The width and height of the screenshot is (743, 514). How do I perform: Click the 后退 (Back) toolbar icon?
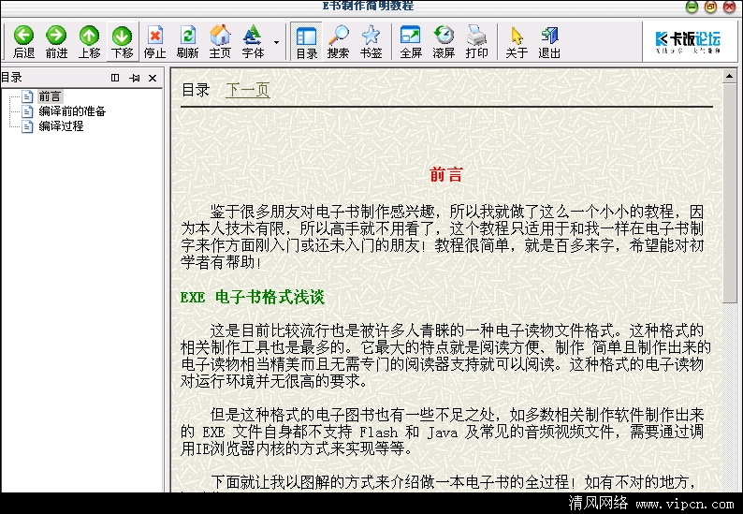[x=23, y=41]
